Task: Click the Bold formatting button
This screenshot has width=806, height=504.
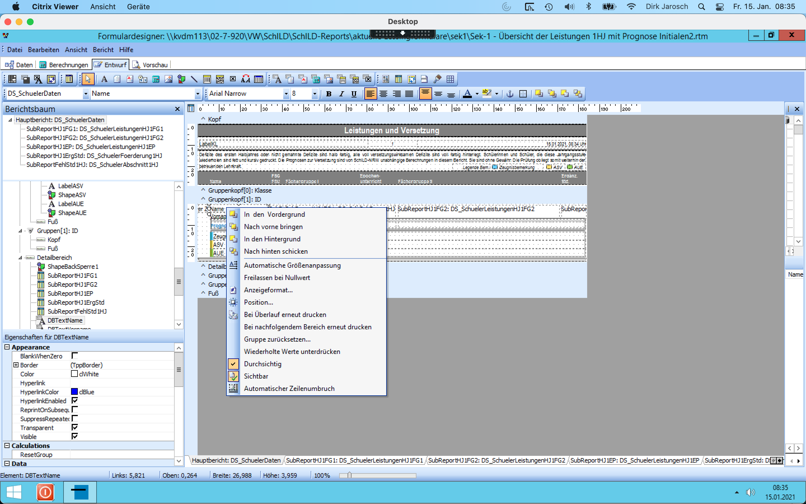Action: (329, 94)
